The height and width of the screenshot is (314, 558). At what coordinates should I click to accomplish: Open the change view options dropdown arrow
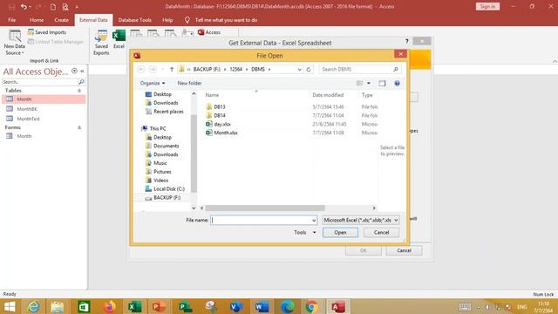point(369,84)
